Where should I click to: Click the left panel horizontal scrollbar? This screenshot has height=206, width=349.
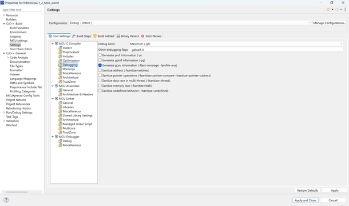17,192
